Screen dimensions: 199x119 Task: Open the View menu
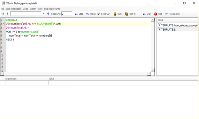pos(40,9)
